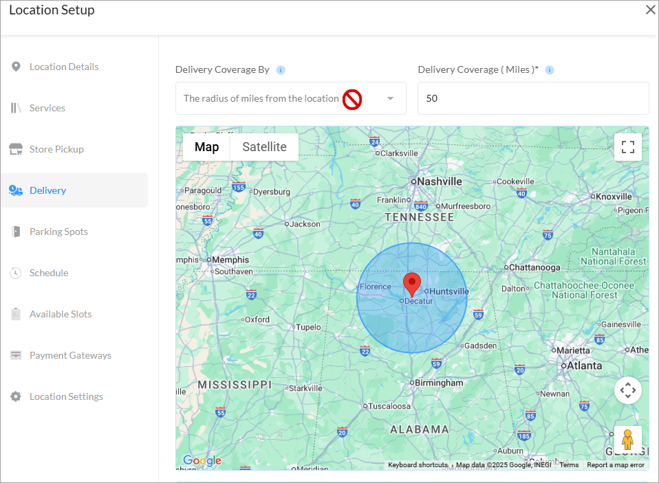Image resolution: width=659 pixels, height=483 pixels.
Task: Click info icon beside Delivery Coverage Miles
Action: point(550,70)
